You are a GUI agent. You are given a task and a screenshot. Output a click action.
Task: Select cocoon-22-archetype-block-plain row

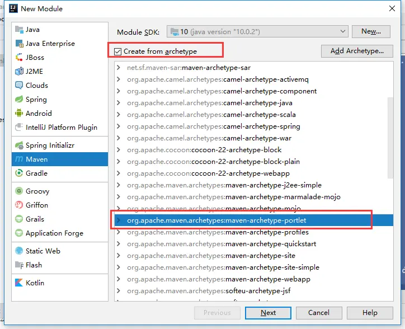pos(253,162)
